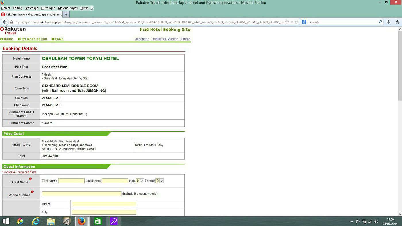
Task: Click the Rakuten Travel logo
Action: pyautogui.click(x=13, y=31)
